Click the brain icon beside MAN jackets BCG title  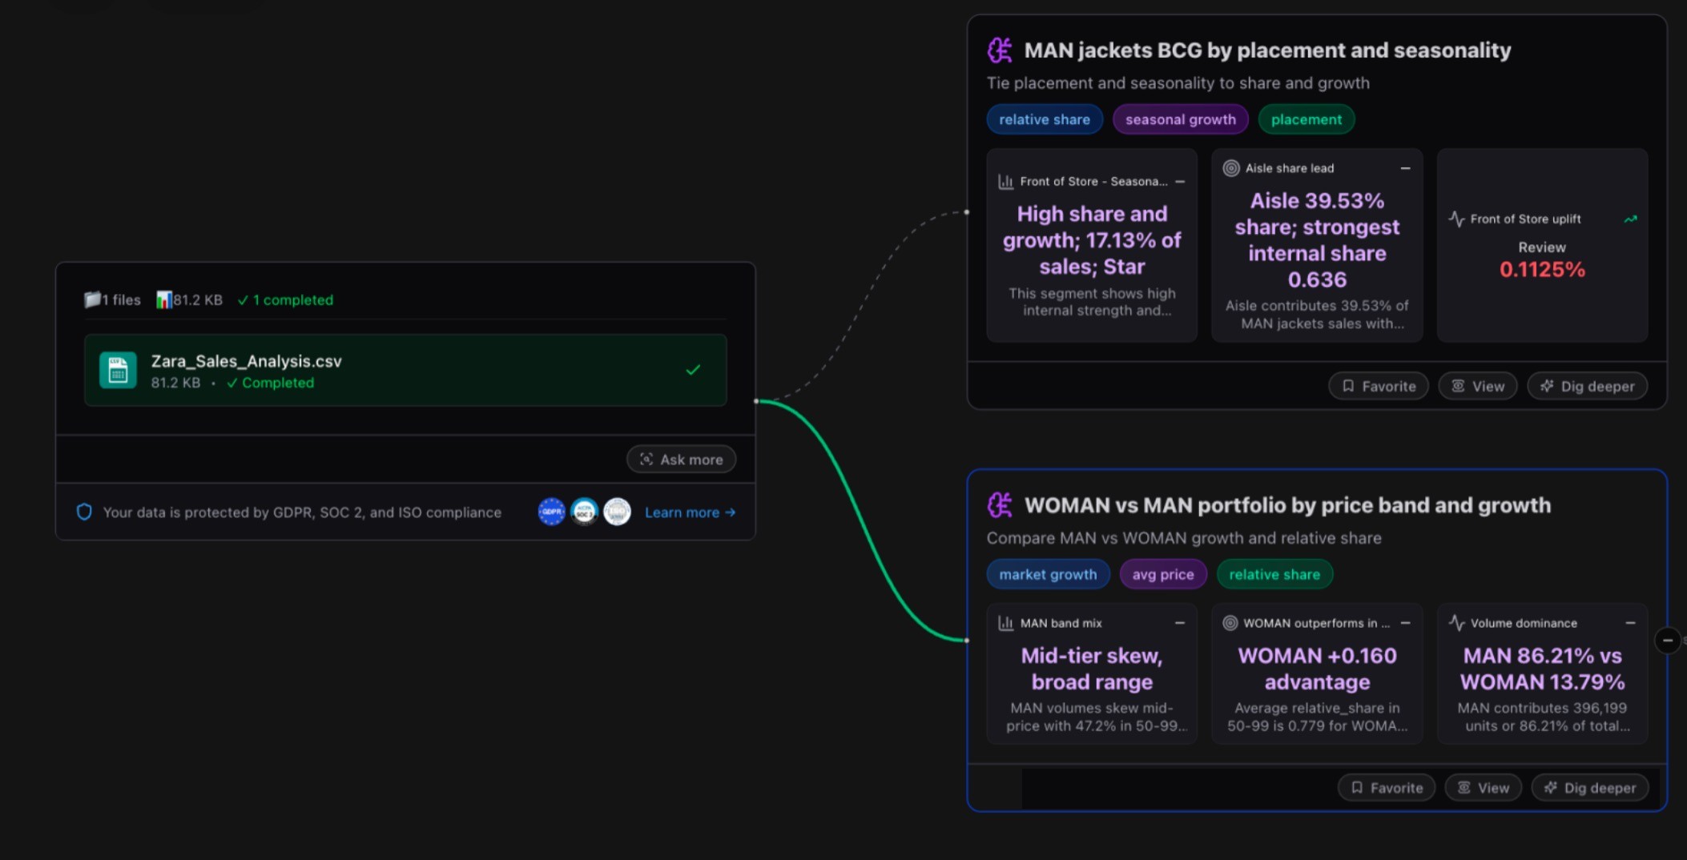(1000, 50)
